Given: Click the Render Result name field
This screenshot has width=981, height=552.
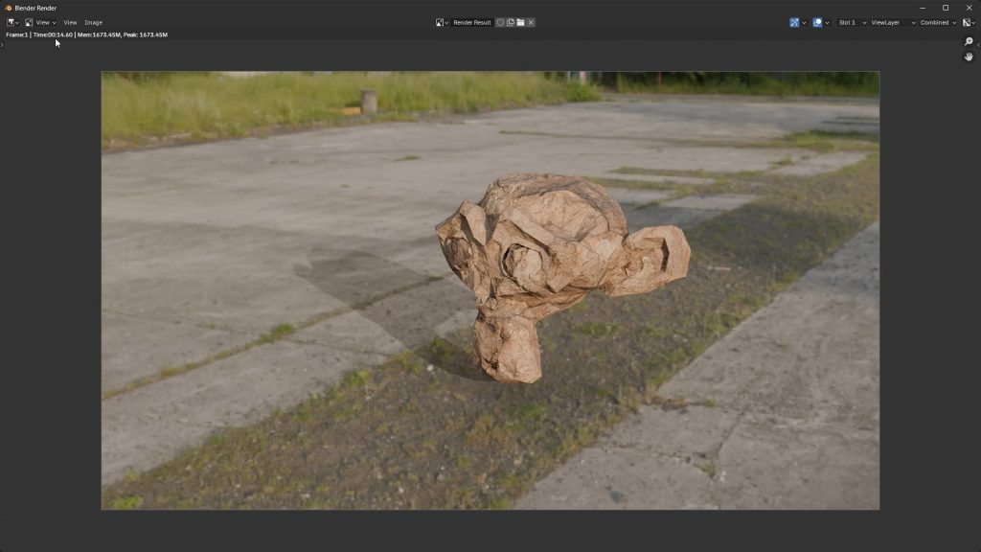Looking at the screenshot, I should coord(472,22).
